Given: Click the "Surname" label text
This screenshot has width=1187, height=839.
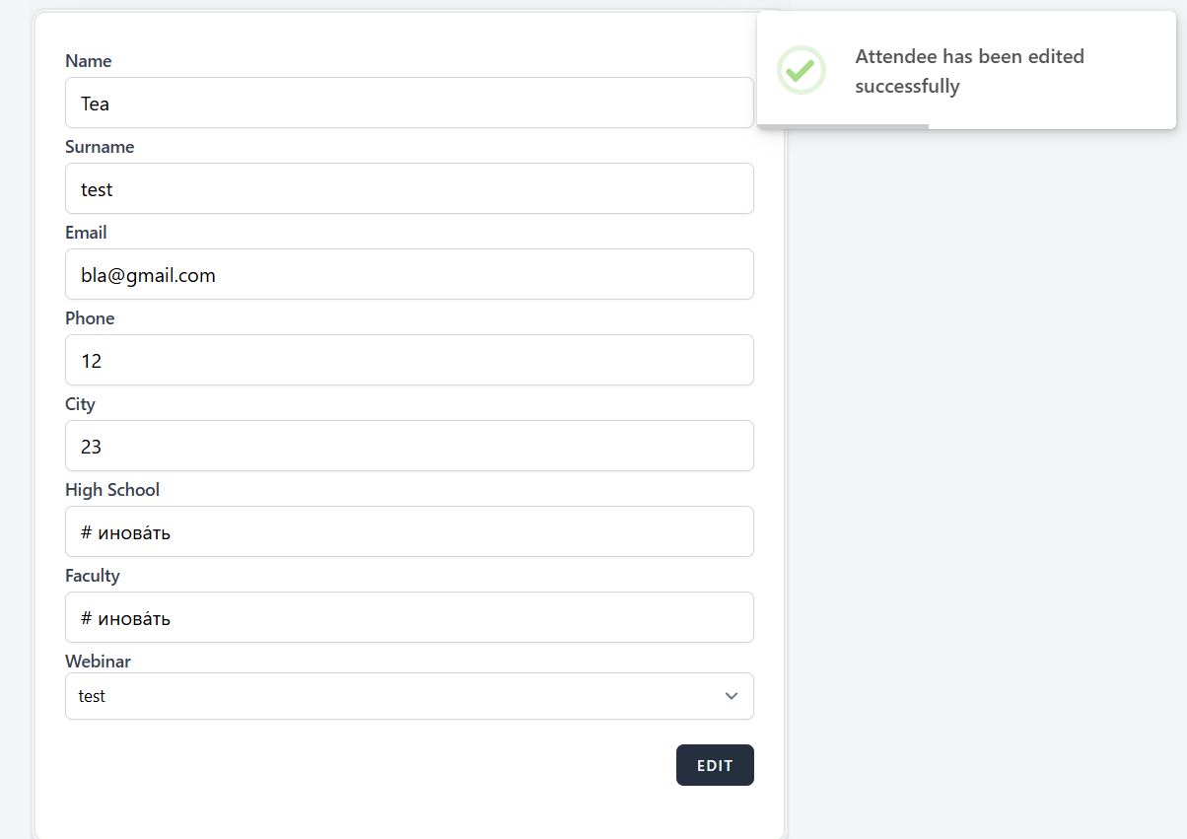Looking at the screenshot, I should 100,147.
